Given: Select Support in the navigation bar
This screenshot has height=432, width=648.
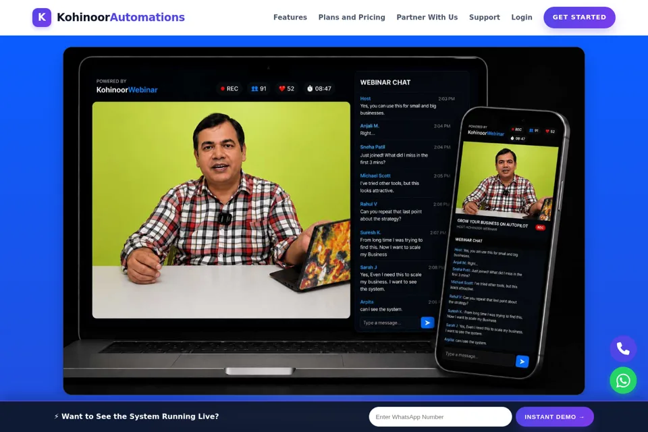Looking at the screenshot, I should [x=485, y=18].
